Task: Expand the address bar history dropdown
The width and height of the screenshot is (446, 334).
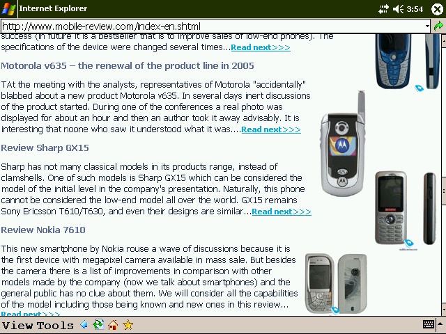Action: click(x=427, y=26)
